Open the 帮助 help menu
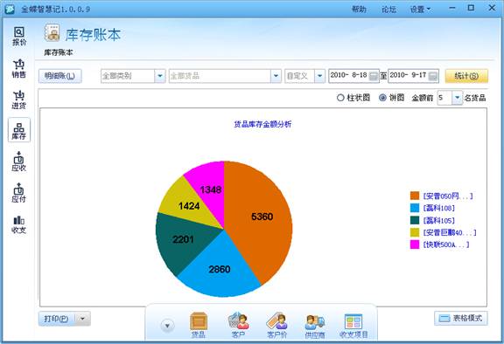 pos(359,10)
